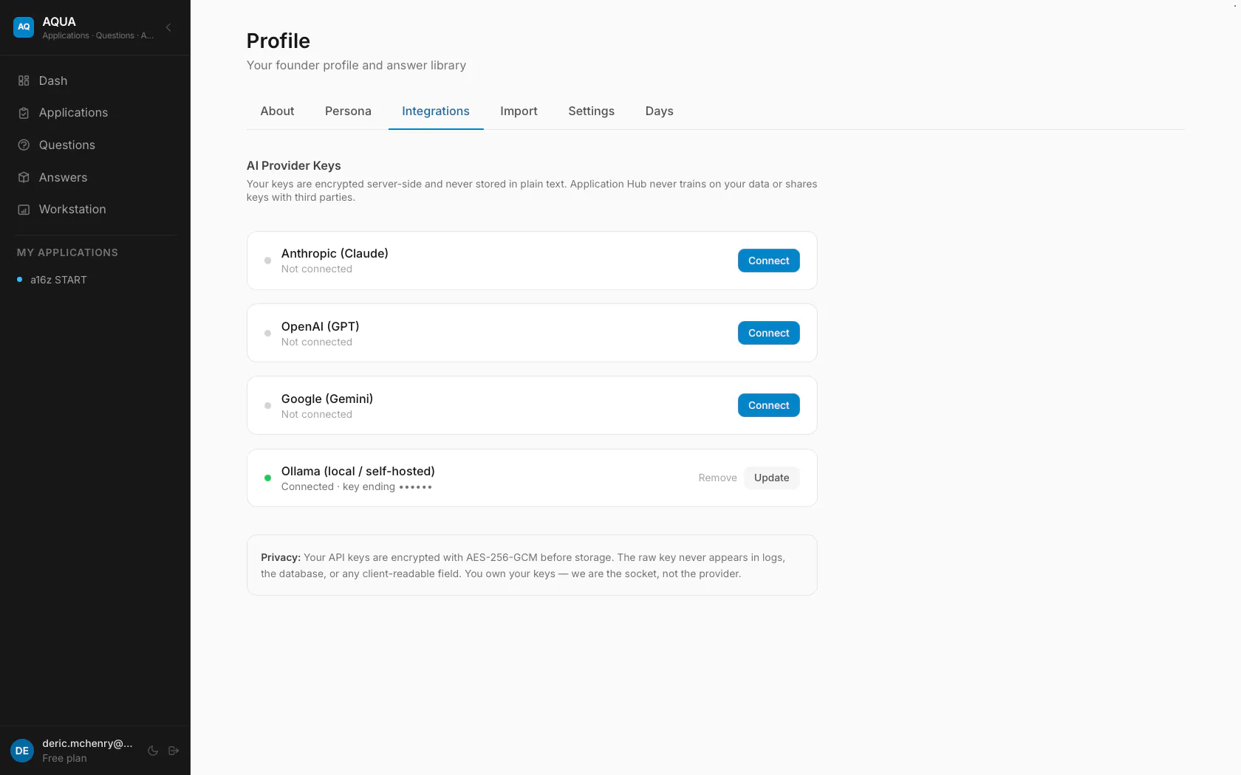Select a16z START application
This screenshot has height=775, width=1241.
coord(58,280)
